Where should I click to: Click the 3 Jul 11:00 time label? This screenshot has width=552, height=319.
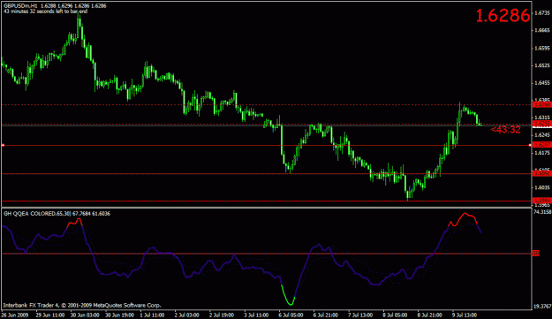[x=256, y=315]
